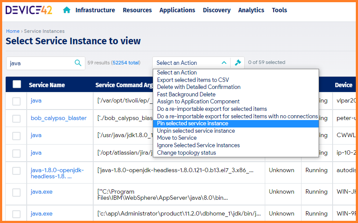Tick the checkbox for first java row
The width and height of the screenshot is (358, 223).
point(17,101)
